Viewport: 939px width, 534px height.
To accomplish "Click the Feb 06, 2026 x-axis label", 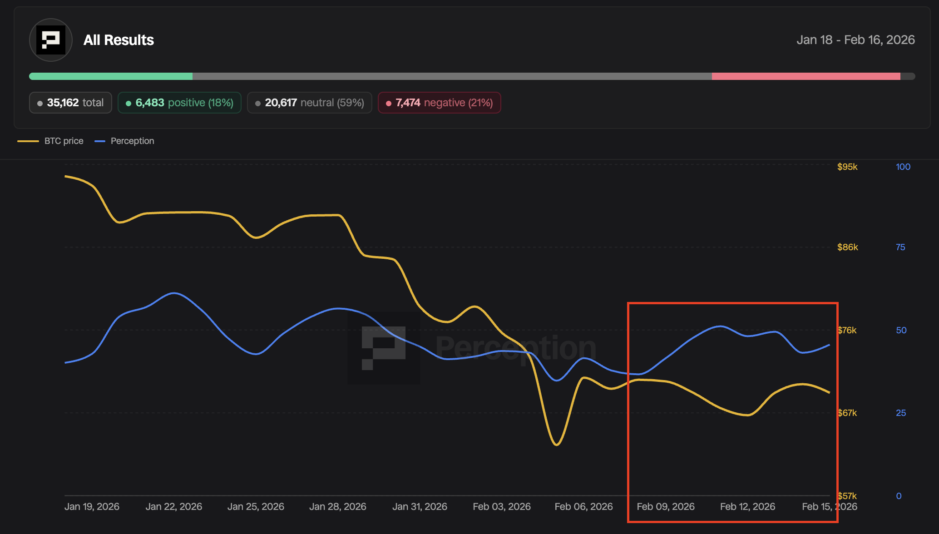I will [583, 506].
